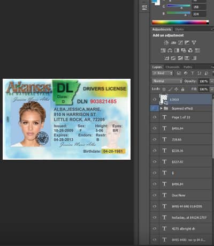Add a Threshold adjustment layer
The height and width of the screenshot is (246, 214).
tap(180, 58)
